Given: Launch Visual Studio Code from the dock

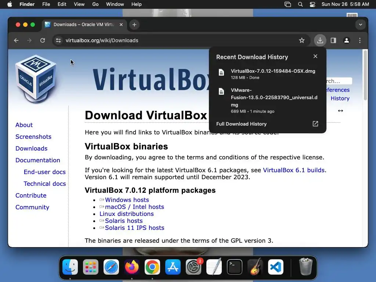Looking at the screenshot, I should click(276, 267).
